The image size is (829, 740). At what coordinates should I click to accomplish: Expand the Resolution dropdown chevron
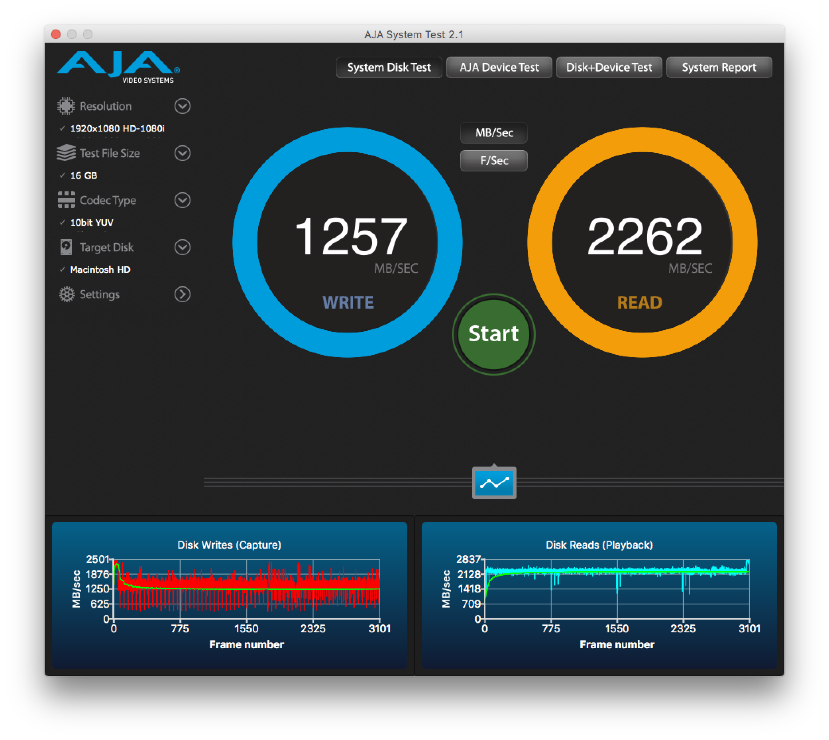tap(183, 106)
